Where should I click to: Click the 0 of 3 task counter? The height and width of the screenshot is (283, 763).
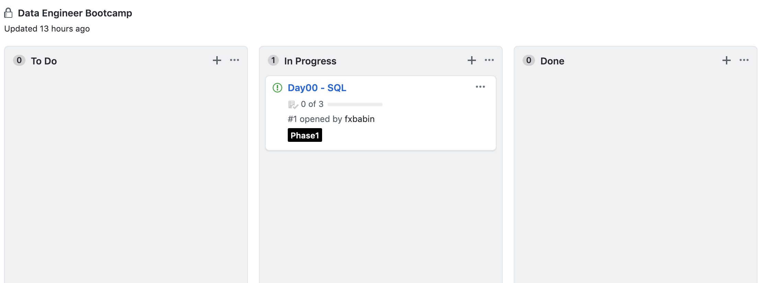click(x=312, y=104)
